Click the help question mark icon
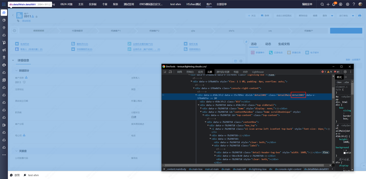Screen dimensions: 366x179 [x=354, y=4]
